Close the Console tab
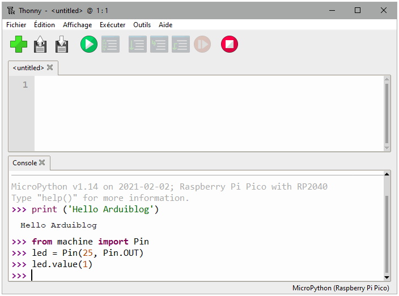 click(42, 163)
